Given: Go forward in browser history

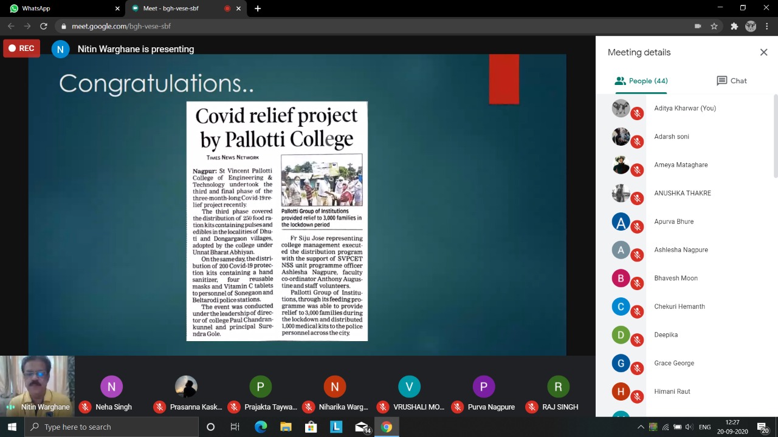Looking at the screenshot, I should pos(27,26).
